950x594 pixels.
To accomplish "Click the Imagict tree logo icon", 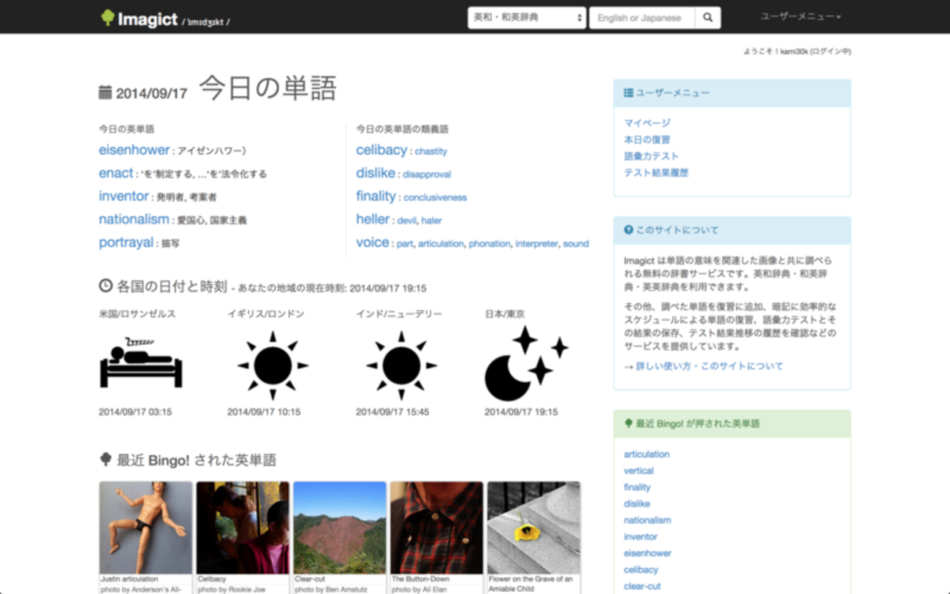I will click(x=107, y=18).
